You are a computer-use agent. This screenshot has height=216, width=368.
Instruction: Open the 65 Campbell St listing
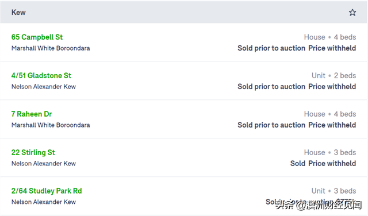[37, 37]
